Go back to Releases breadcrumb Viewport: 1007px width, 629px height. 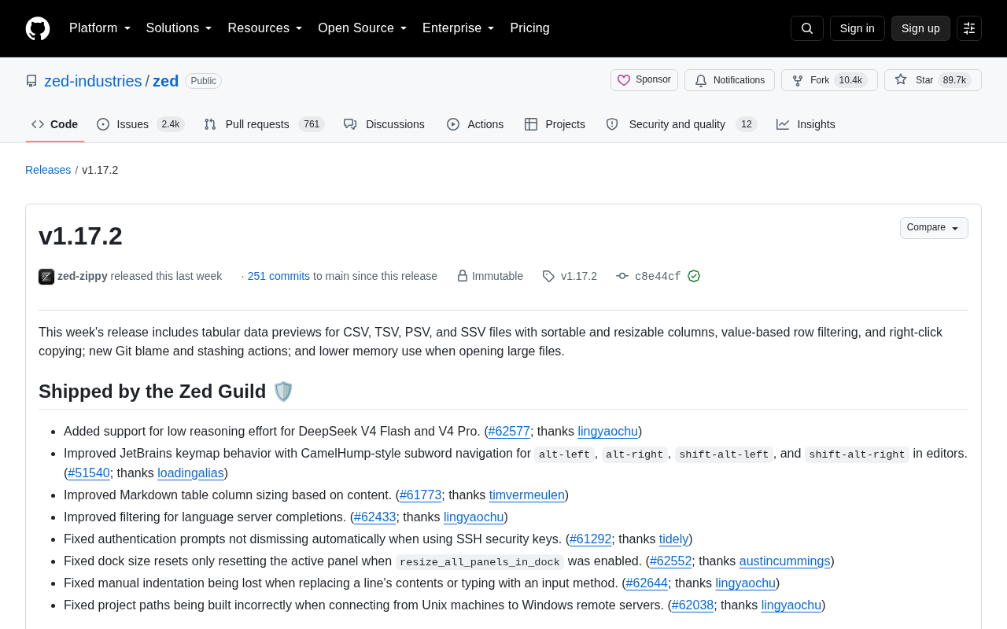point(48,170)
